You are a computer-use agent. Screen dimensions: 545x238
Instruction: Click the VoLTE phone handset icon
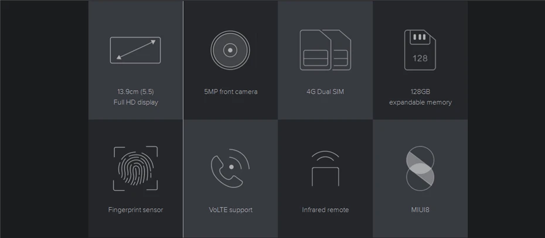(230, 168)
